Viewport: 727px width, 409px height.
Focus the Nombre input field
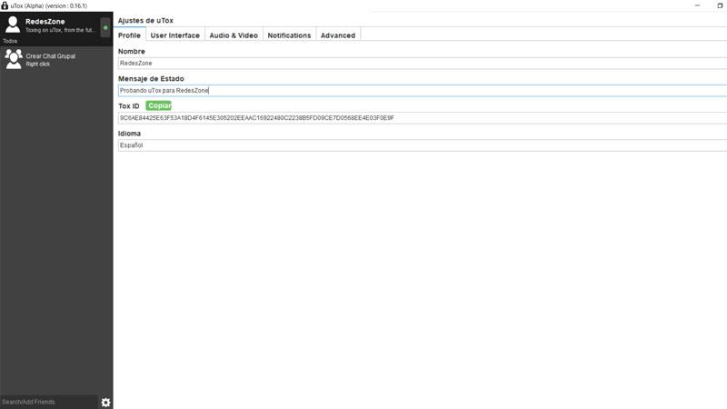tap(423, 63)
